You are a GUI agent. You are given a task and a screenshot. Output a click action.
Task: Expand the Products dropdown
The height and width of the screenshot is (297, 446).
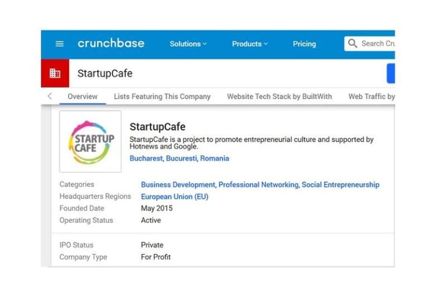click(250, 44)
